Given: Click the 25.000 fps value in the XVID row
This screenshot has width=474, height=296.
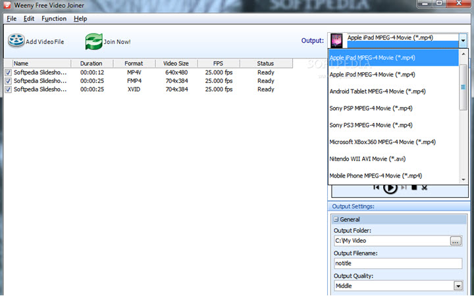Looking at the screenshot, I should point(219,89).
